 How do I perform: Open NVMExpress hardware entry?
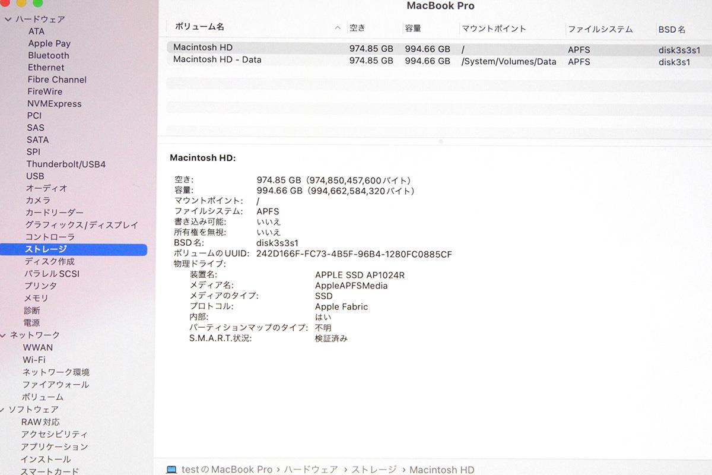55,104
